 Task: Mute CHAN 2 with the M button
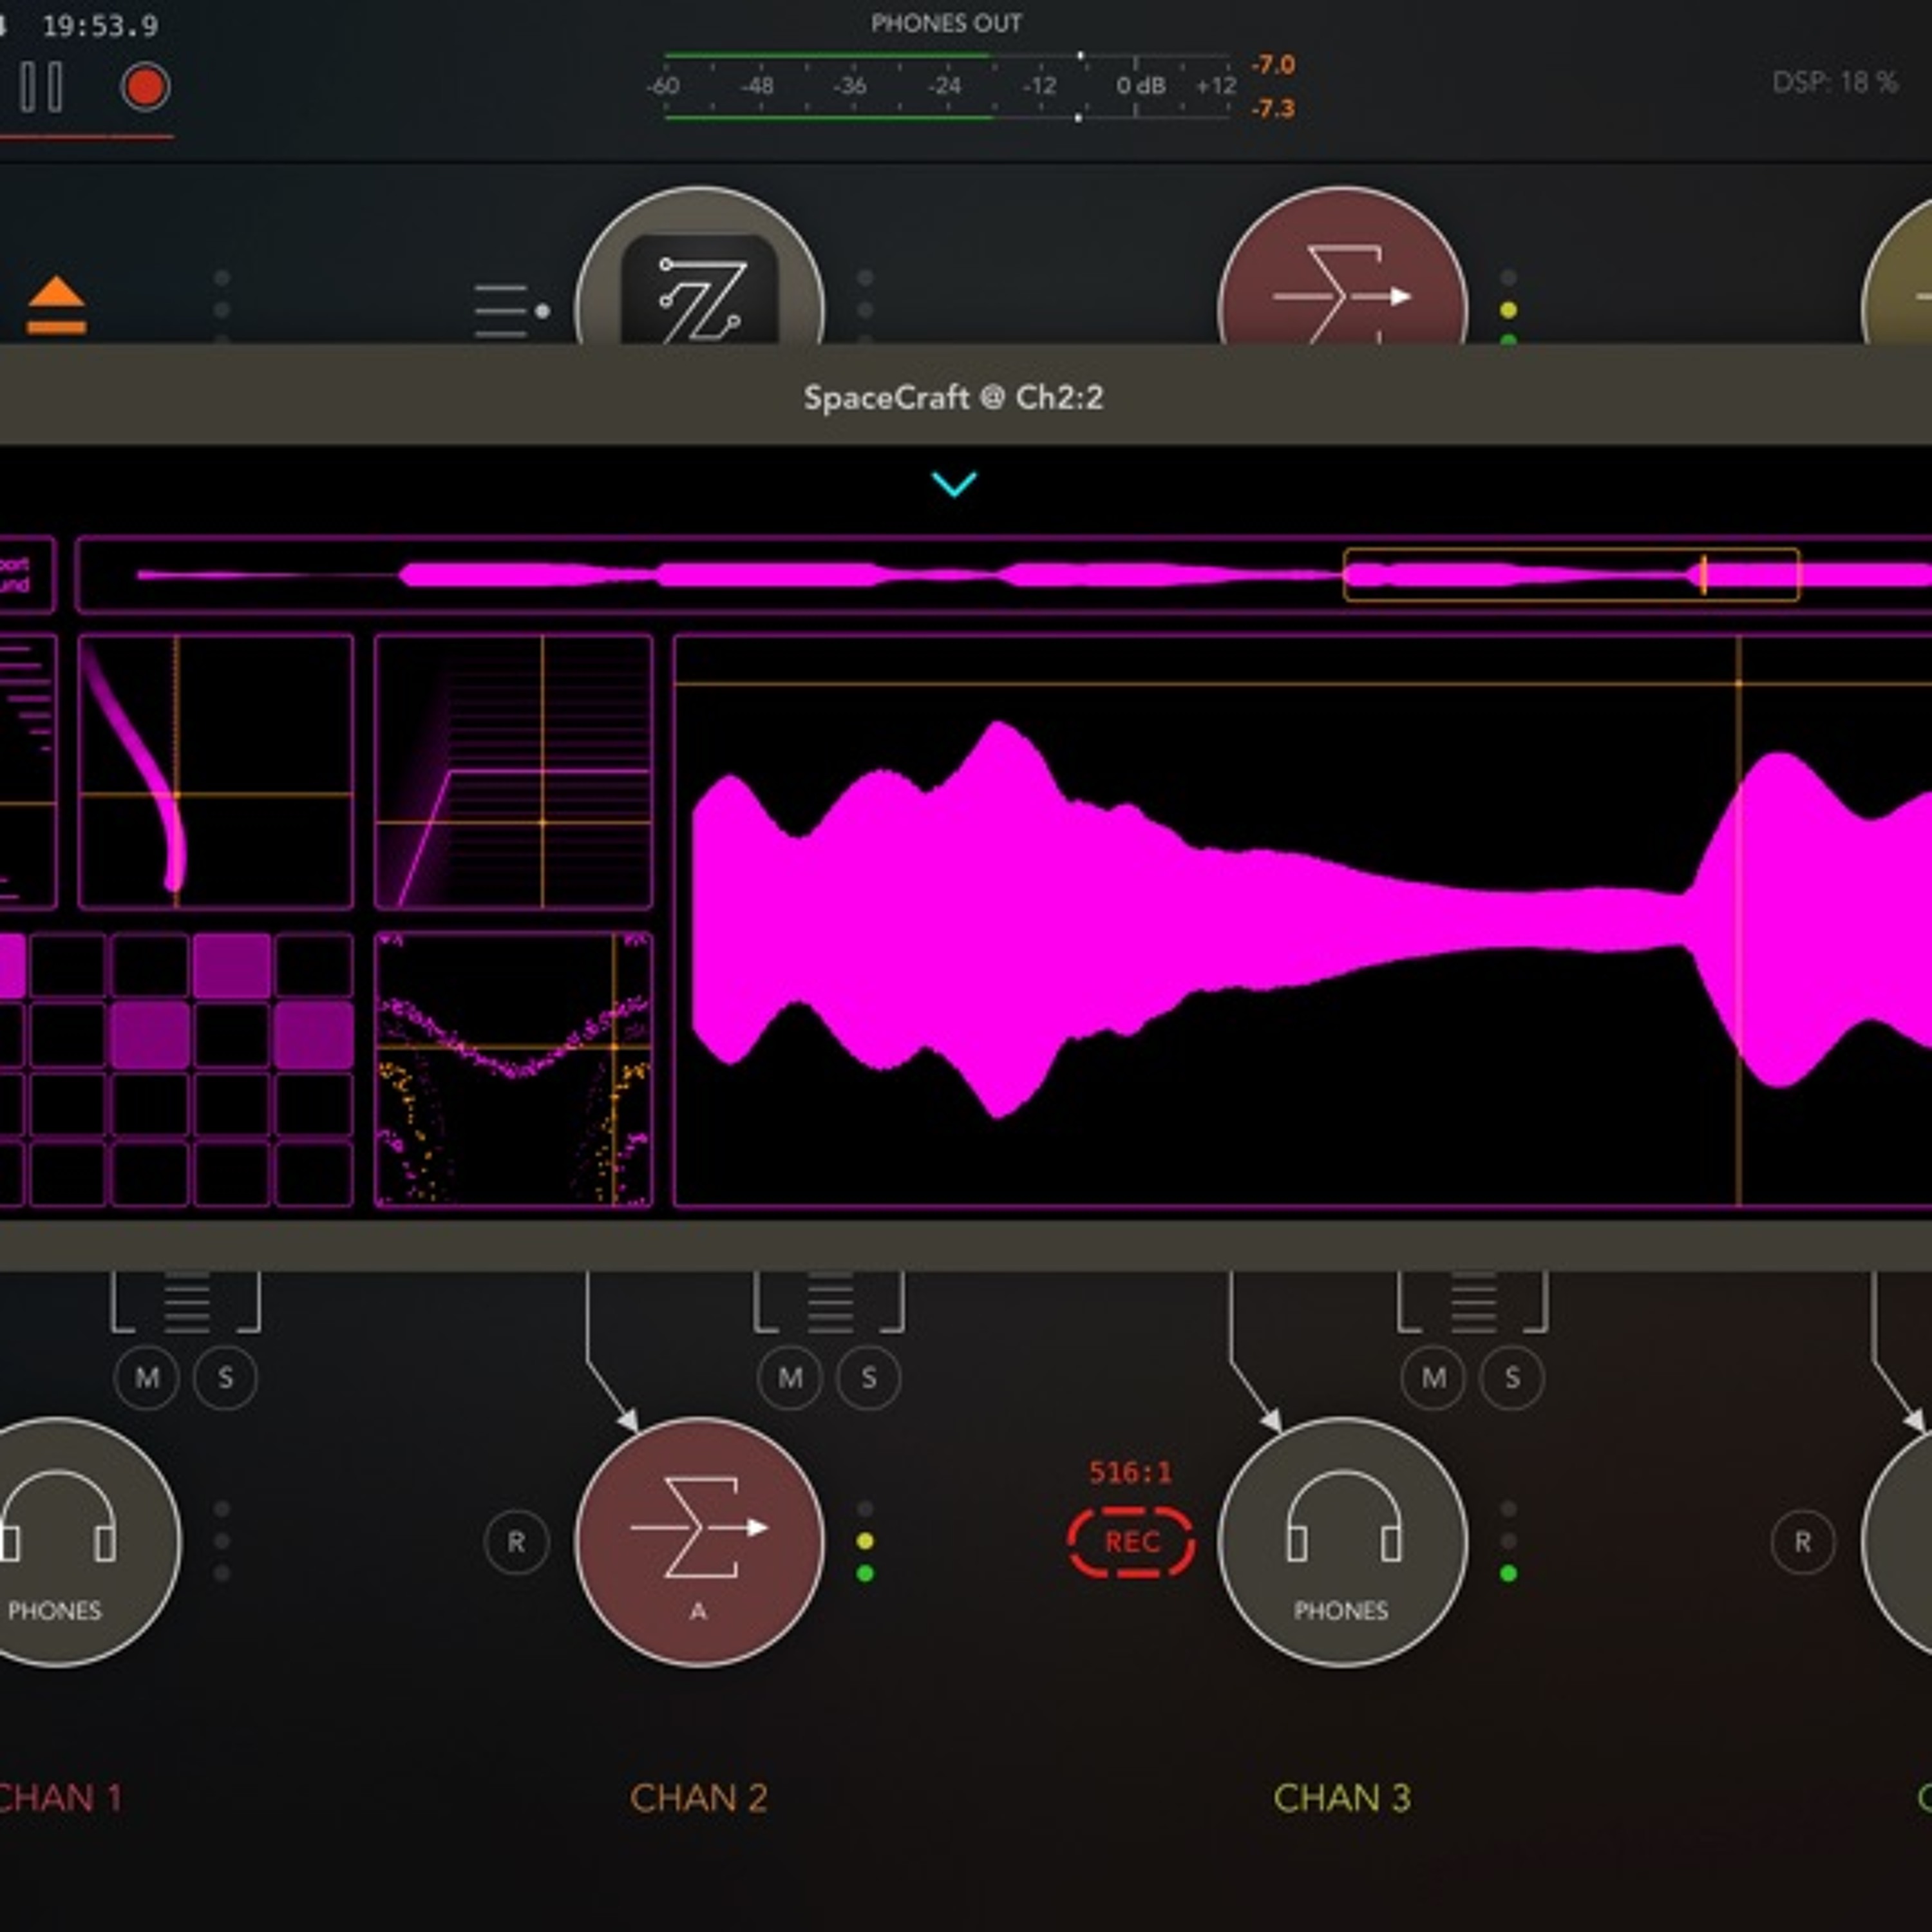[790, 1378]
